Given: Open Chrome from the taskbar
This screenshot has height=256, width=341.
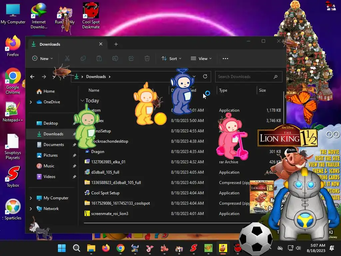Looking at the screenshot, I should (121, 248).
